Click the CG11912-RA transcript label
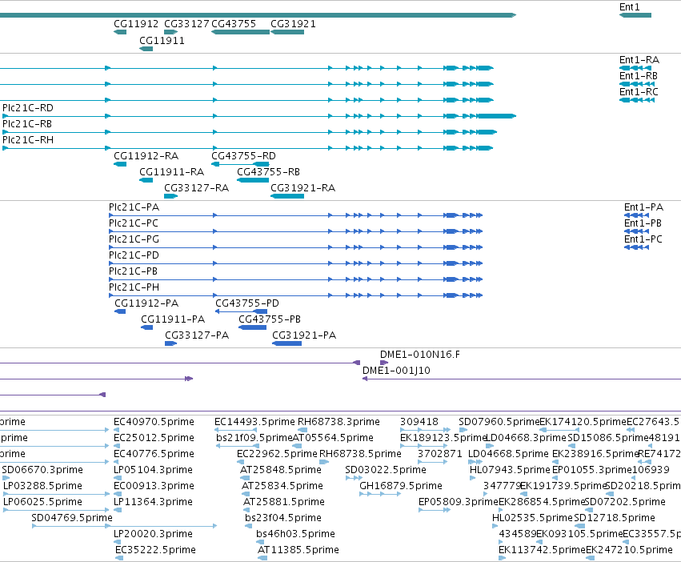 pyautogui.click(x=146, y=156)
